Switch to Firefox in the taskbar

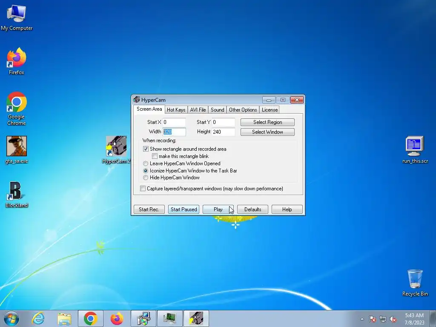pyautogui.click(x=117, y=318)
